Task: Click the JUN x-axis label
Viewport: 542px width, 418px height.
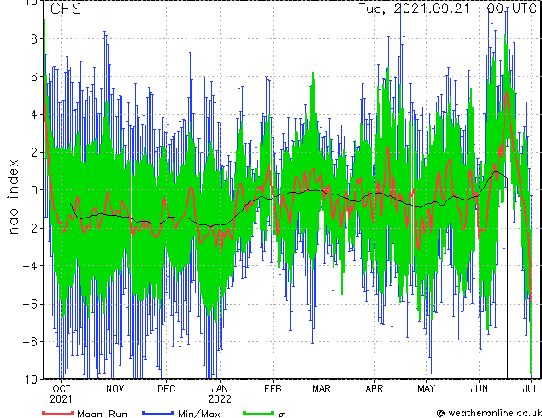Action: tap(479, 389)
